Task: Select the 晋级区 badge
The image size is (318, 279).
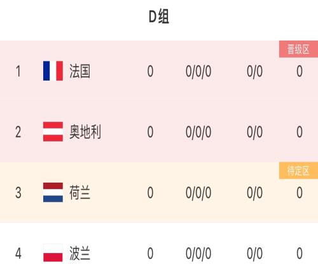Action: pos(298,49)
